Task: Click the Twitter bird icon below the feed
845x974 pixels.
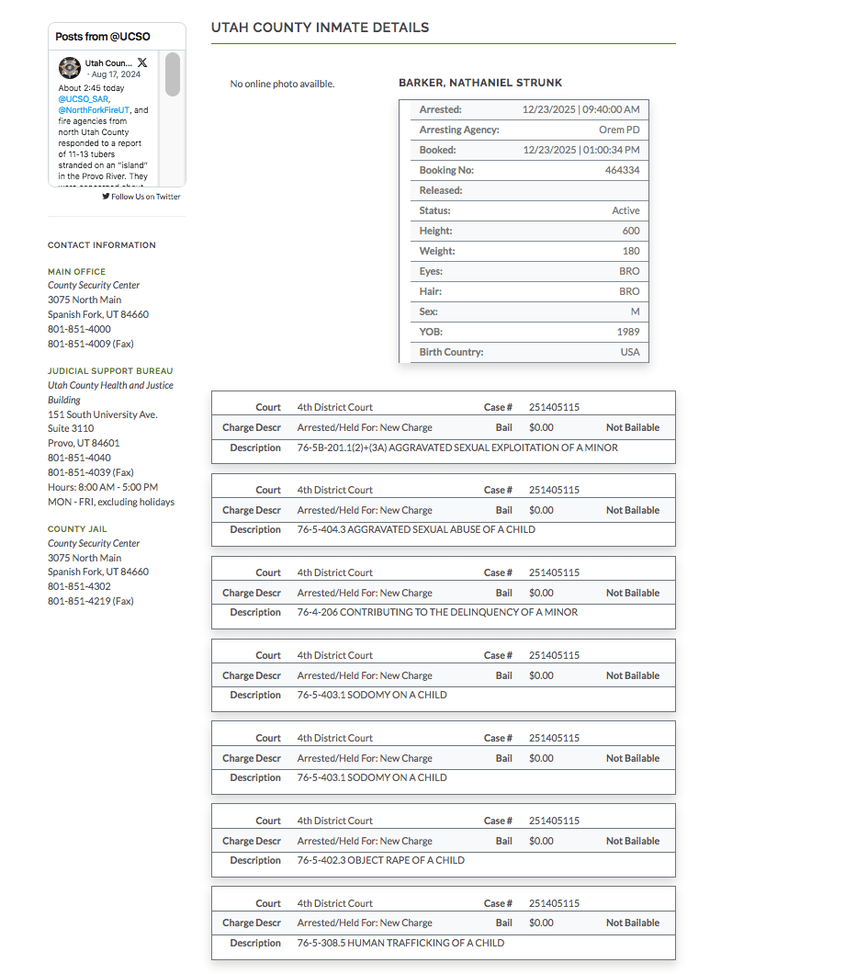Action: point(106,197)
